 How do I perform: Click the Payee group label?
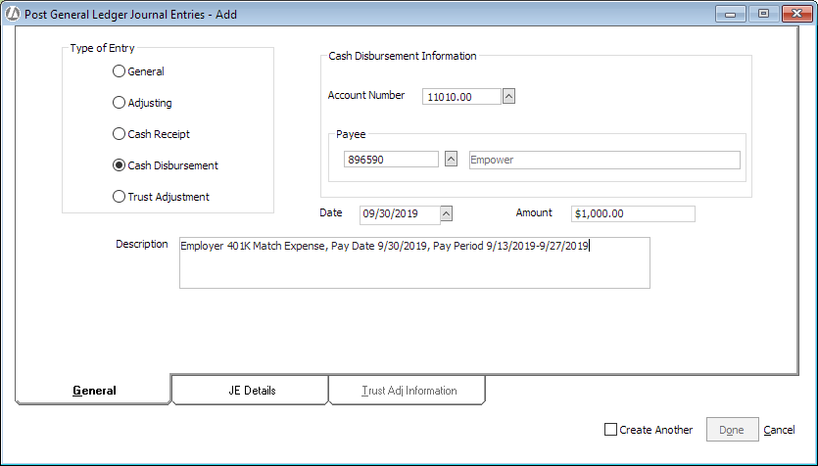coord(351,134)
